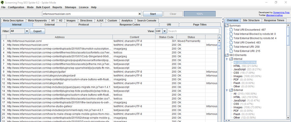This screenshot has width=291, height=122.
Task: Collapse the Internal node in SEO Elements
Action: 227,59
